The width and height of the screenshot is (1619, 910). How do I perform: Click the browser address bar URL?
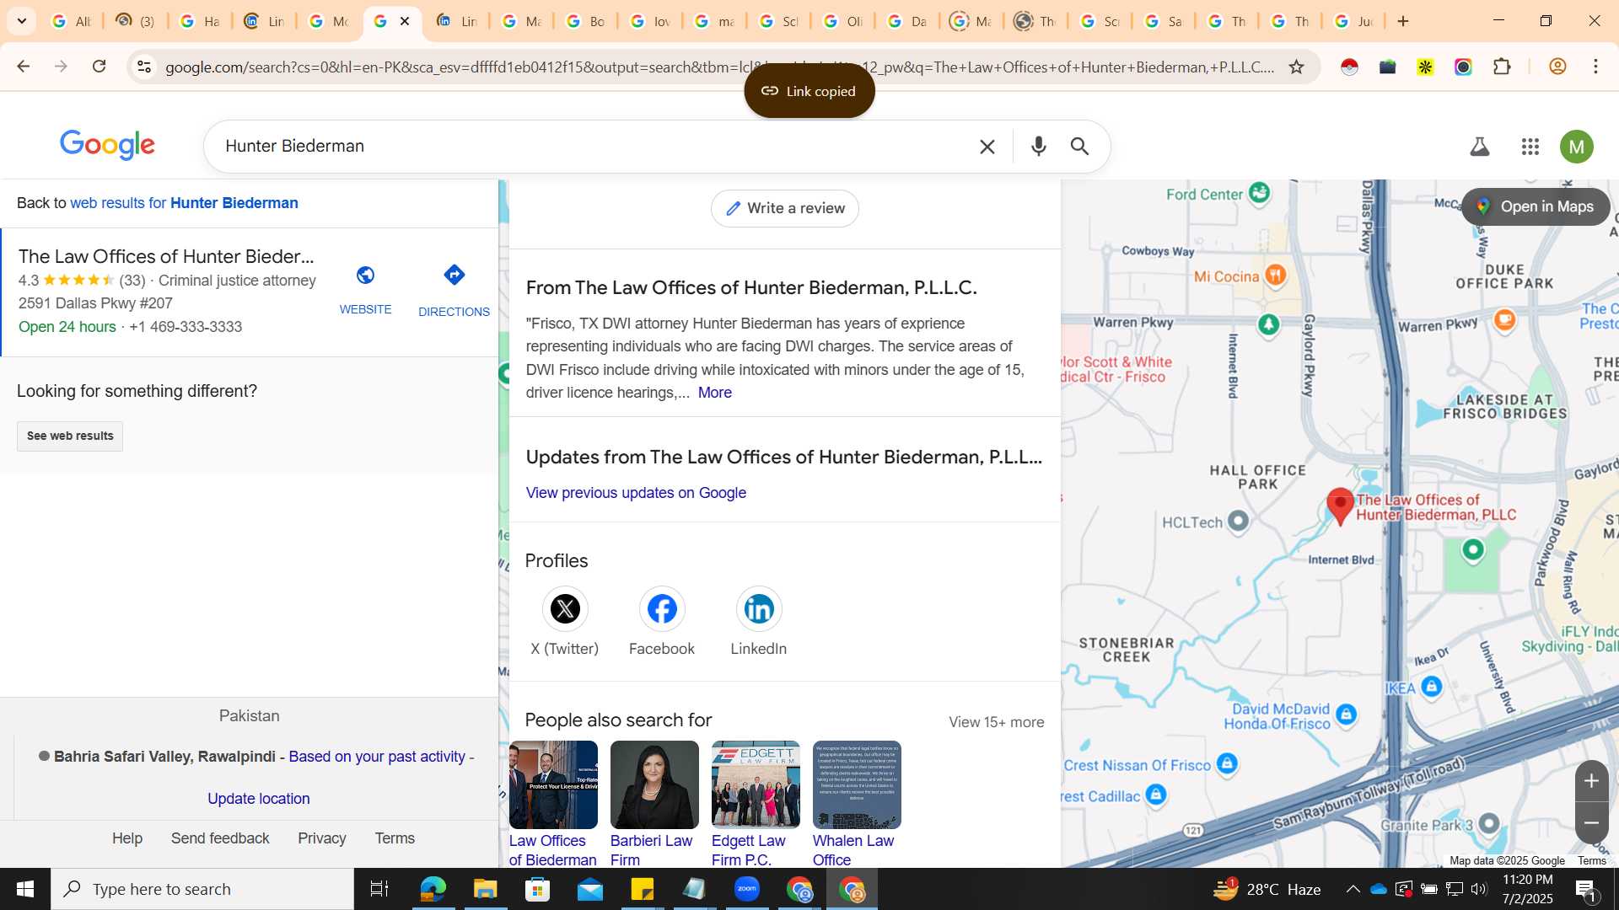pyautogui.click(x=719, y=67)
